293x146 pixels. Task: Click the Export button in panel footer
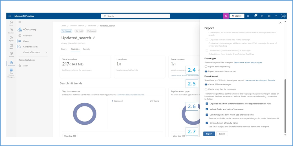tap(209, 134)
